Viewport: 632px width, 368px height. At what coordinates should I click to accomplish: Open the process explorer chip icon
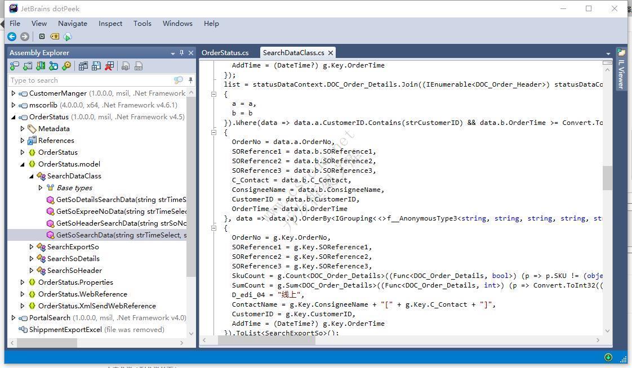click(42, 37)
